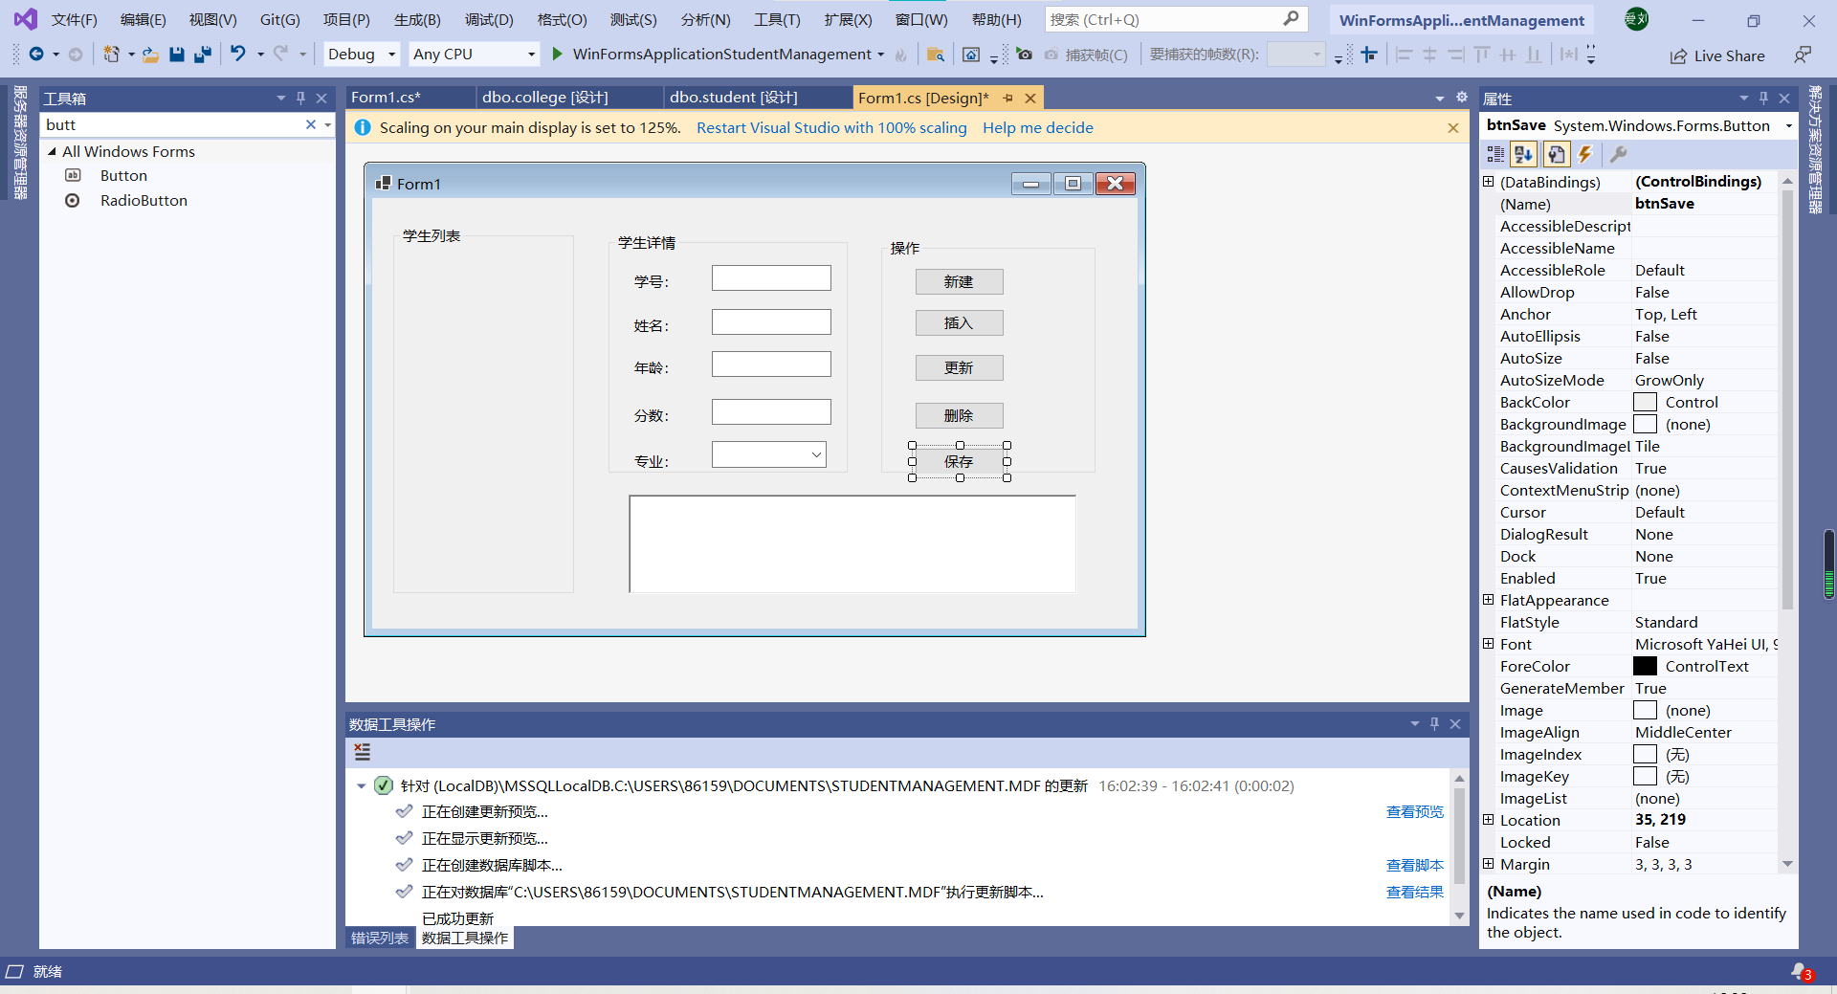Image resolution: width=1837 pixels, height=994 pixels.
Task: Click the 学号 text box on the form
Action: pyautogui.click(x=771, y=278)
